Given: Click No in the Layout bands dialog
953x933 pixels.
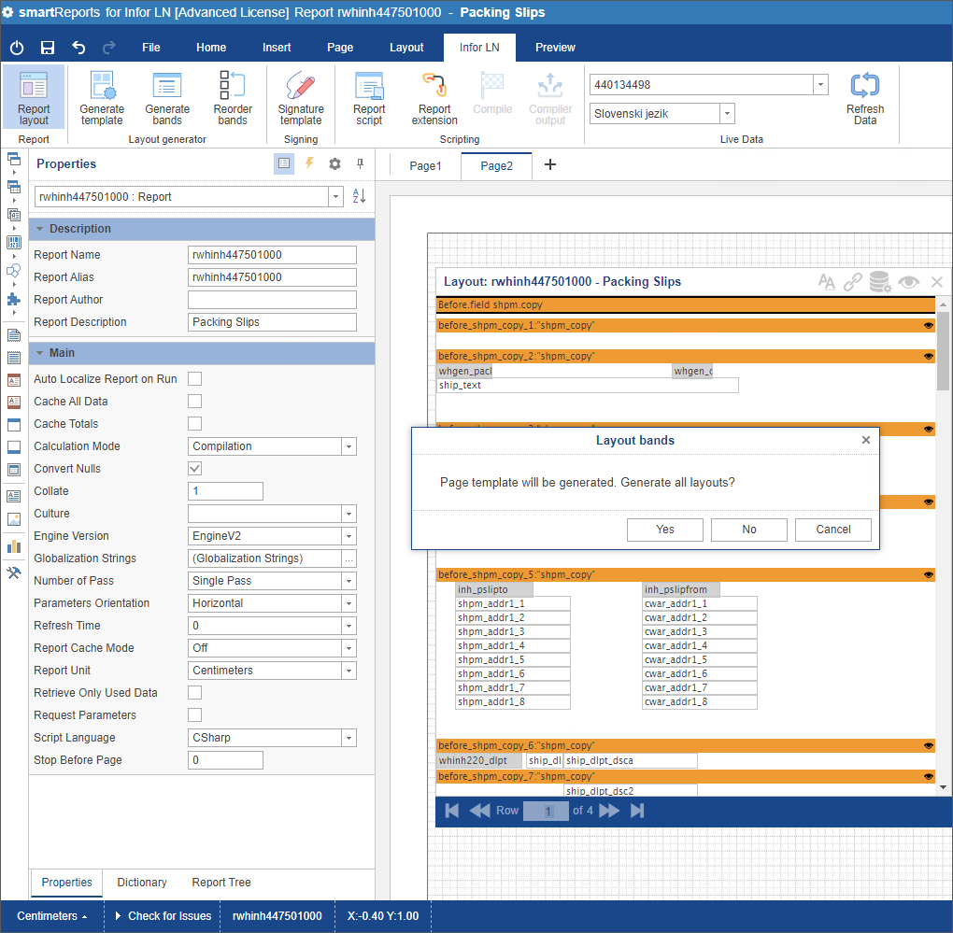Looking at the screenshot, I should pos(748,530).
